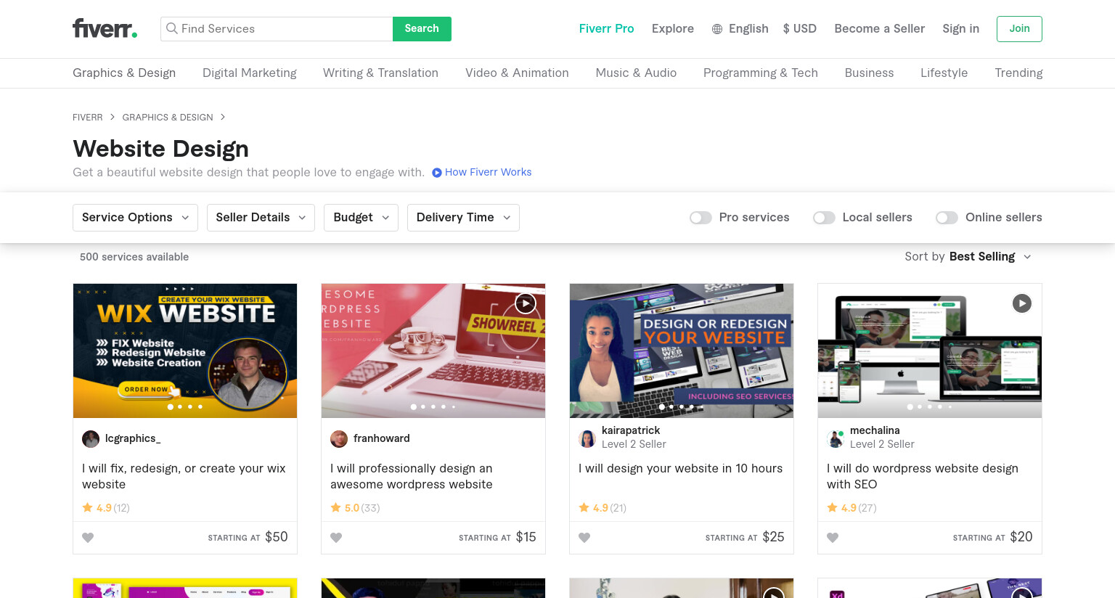Play the franhoward gig video
The image size is (1115, 598).
coord(526,303)
